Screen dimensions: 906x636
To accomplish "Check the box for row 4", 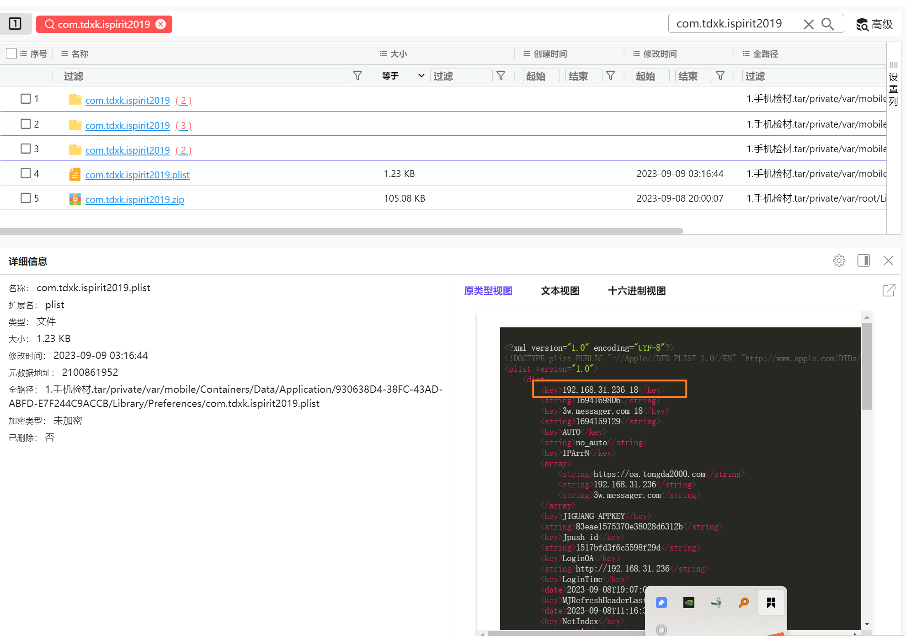I will [26, 173].
